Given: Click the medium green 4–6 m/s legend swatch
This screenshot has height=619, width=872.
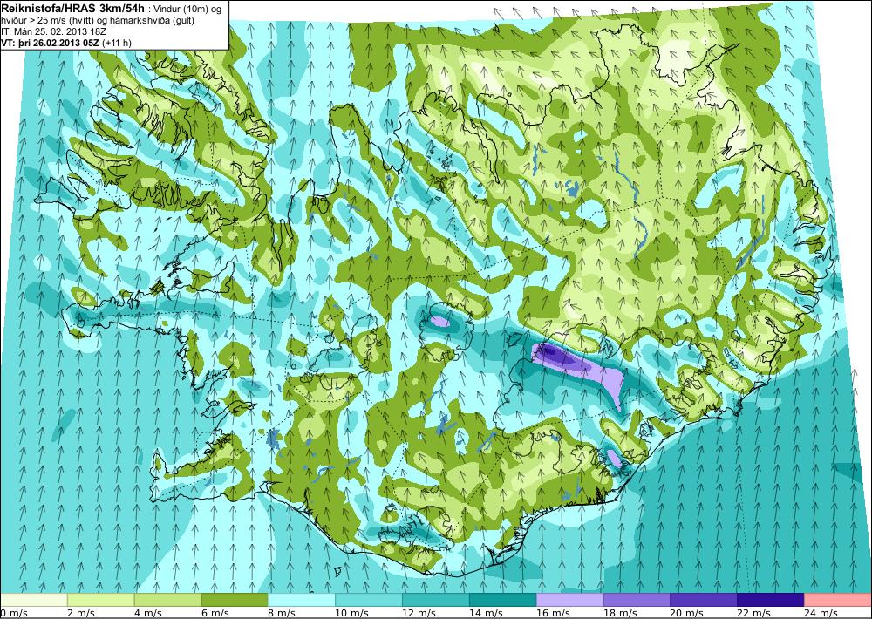Looking at the screenshot, I should [168, 600].
